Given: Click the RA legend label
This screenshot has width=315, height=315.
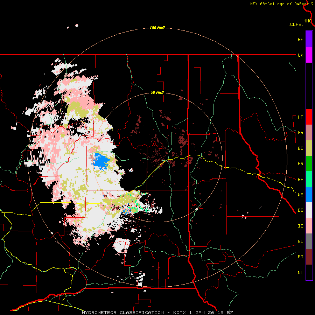Looking at the screenshot, I should (301, 180).
